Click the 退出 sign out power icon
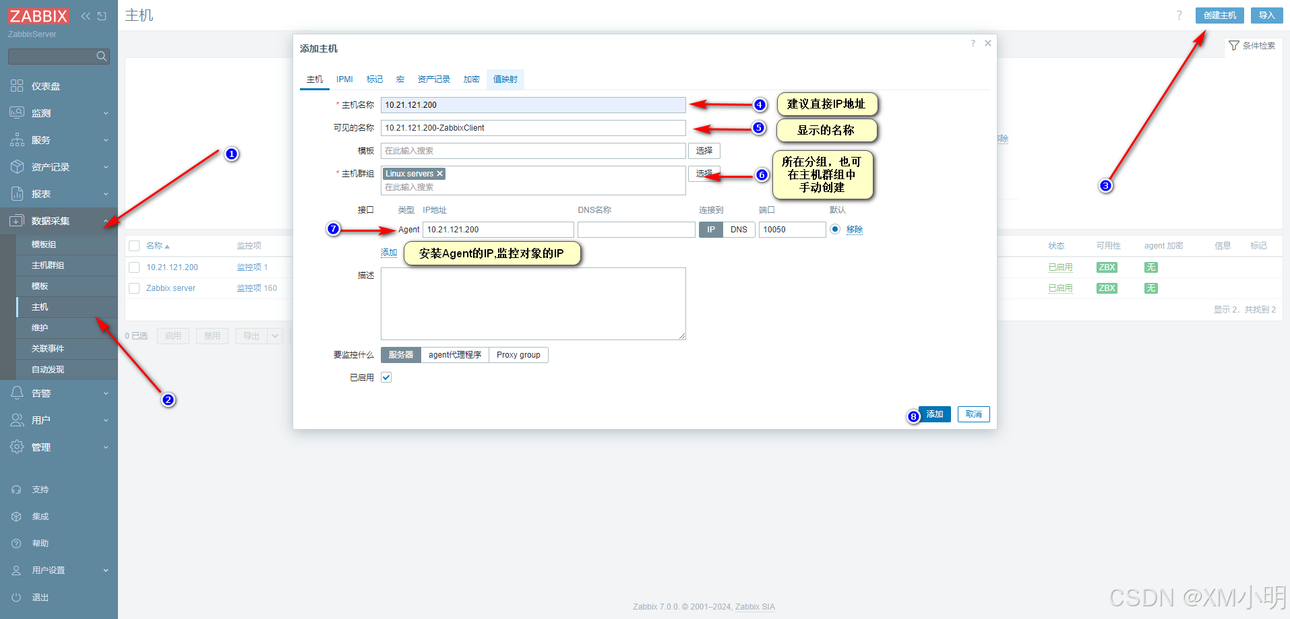The image size is (1290, 619). tap(17, 597)
